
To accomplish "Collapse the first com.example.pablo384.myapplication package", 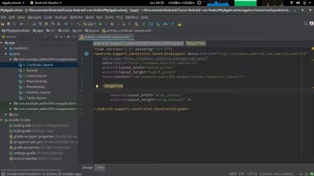I will click(10, 59).
